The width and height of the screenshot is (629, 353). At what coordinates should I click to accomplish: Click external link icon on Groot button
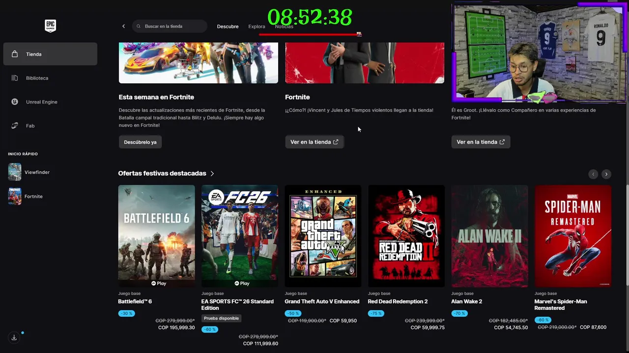click(502, 142)
